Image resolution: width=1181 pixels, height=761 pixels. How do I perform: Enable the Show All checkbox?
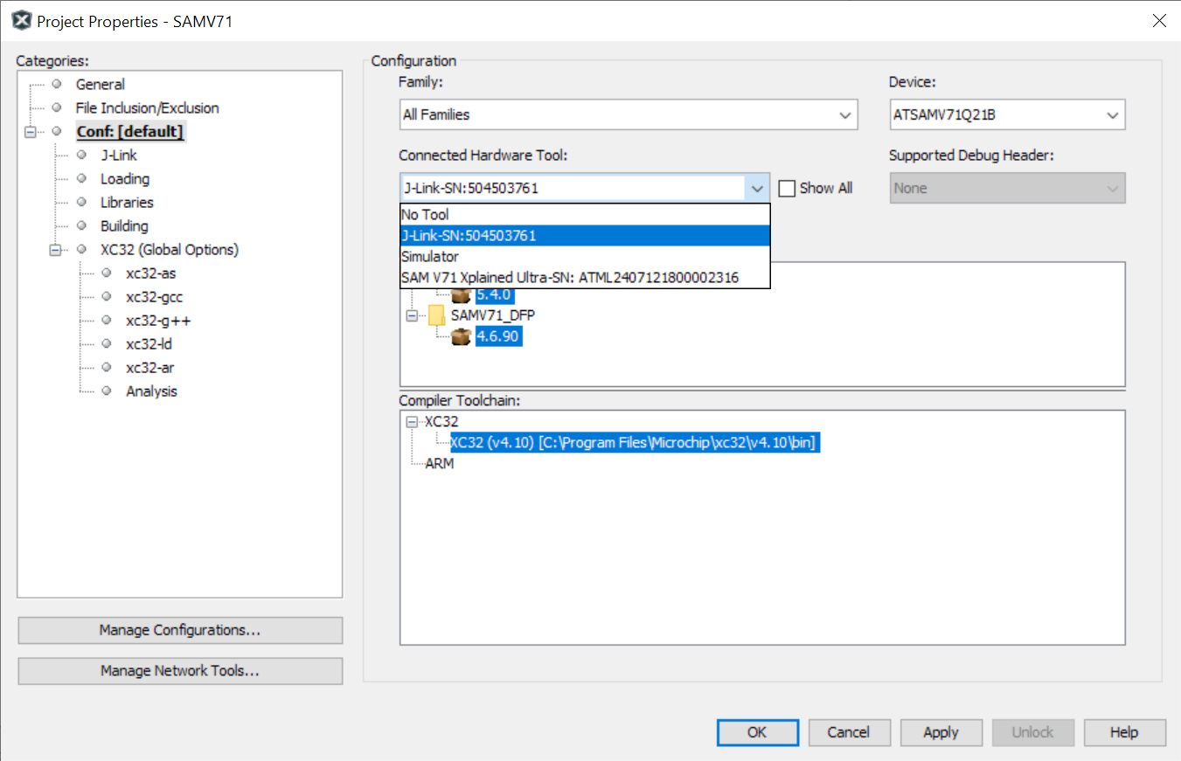point(787,188)
